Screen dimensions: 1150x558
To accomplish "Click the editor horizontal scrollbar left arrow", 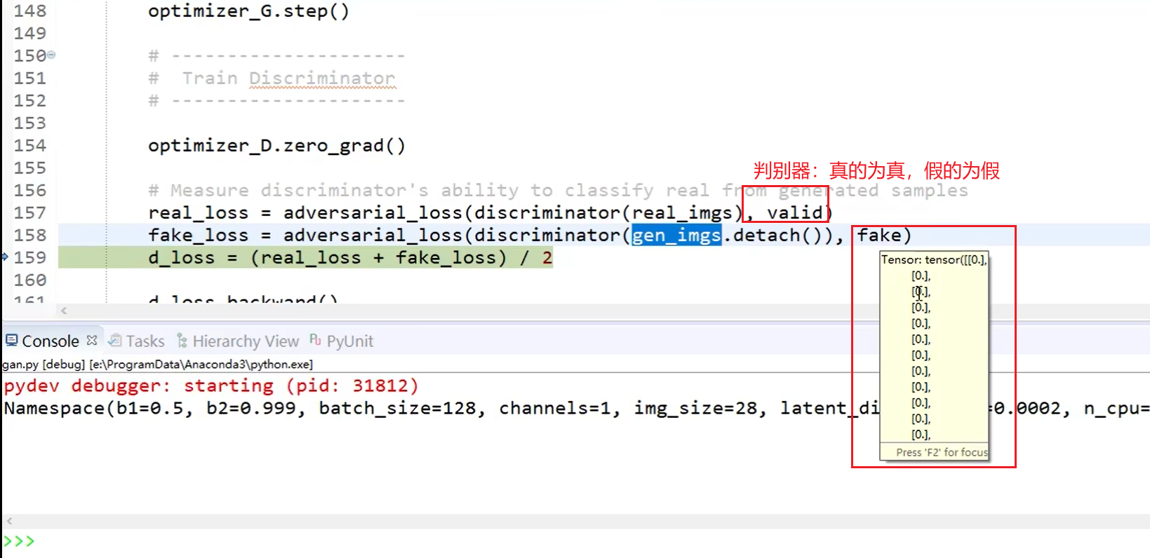I will tap(64, 311).
